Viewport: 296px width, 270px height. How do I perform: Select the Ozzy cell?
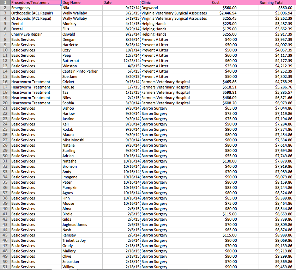click(82, 50)
